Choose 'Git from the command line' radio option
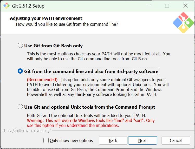This screenshot has height=149, width=195. pos(20,71)
